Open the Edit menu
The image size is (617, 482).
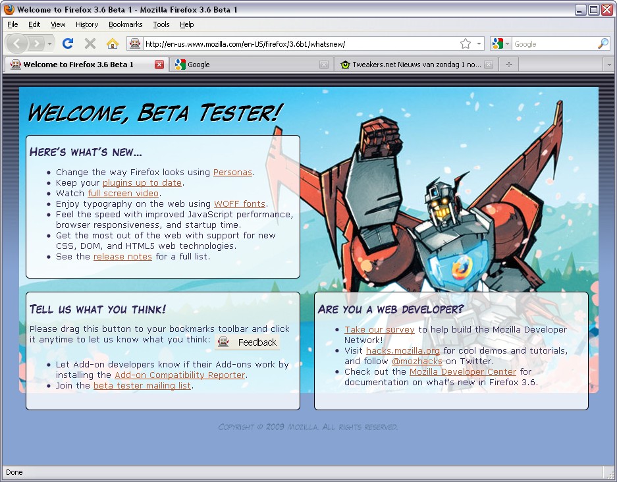(x=34, y=24)
